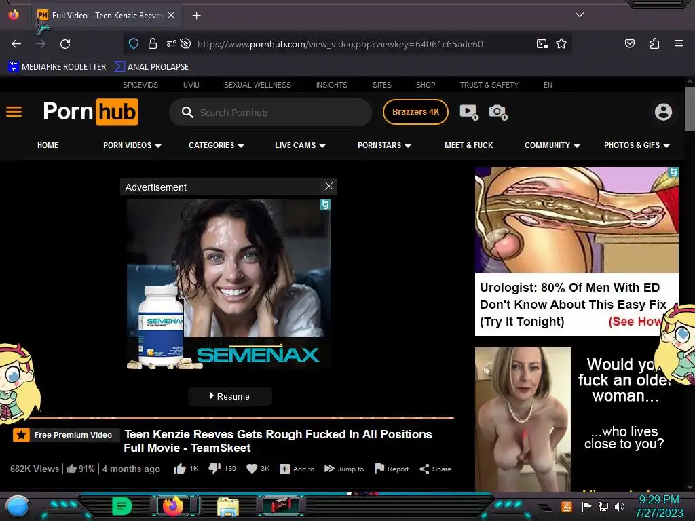
Task: Open the SITES menu
Action: 381,85
